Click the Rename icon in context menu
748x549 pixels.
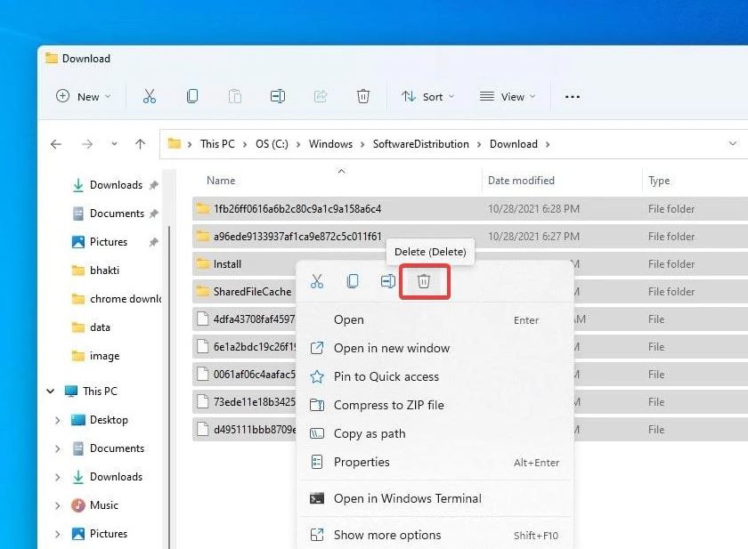388,281
